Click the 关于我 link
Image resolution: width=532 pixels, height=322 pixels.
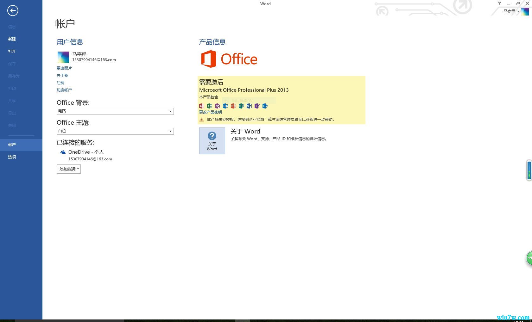(x=62, y=76)
